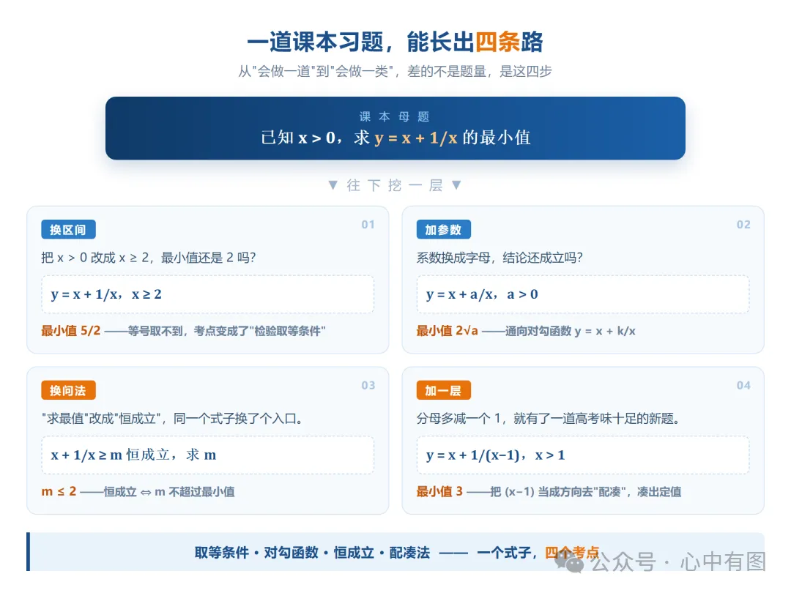Screen dimensions: 791x593
Task: Click 一个式子 in the footer bar
Action: (x=503, y=553)
